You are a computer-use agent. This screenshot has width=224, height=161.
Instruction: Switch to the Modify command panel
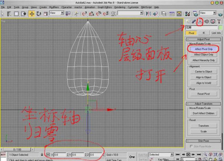coord(194,21)
